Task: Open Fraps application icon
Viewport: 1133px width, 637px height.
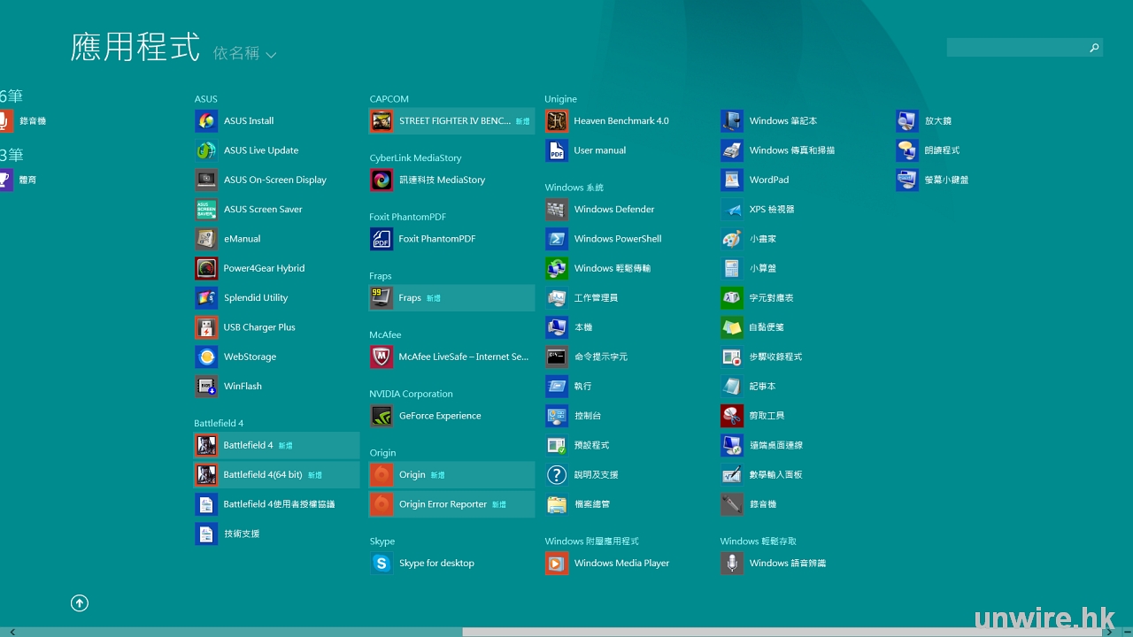Action: click(382, 298)
